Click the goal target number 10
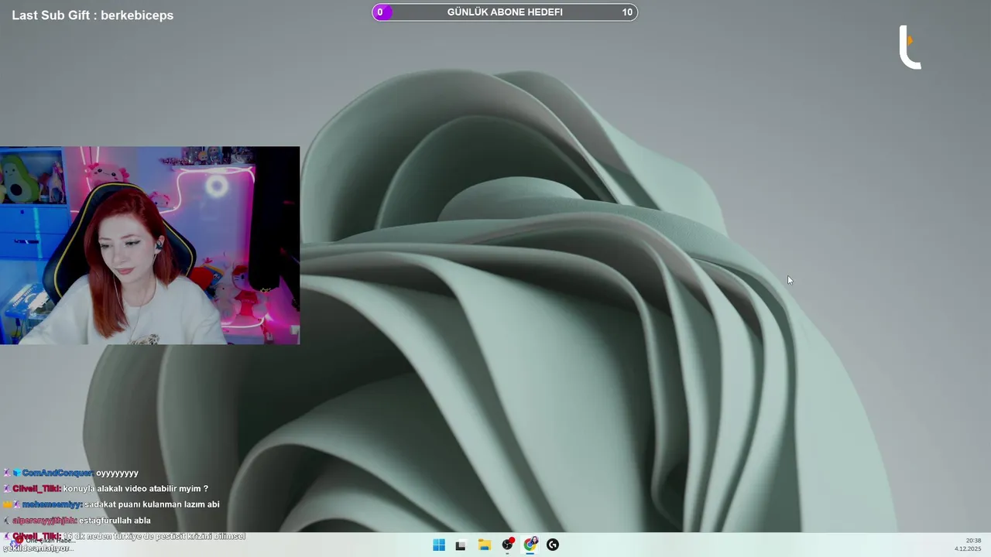Screen dimensions: 991x557 pos(627,12)
